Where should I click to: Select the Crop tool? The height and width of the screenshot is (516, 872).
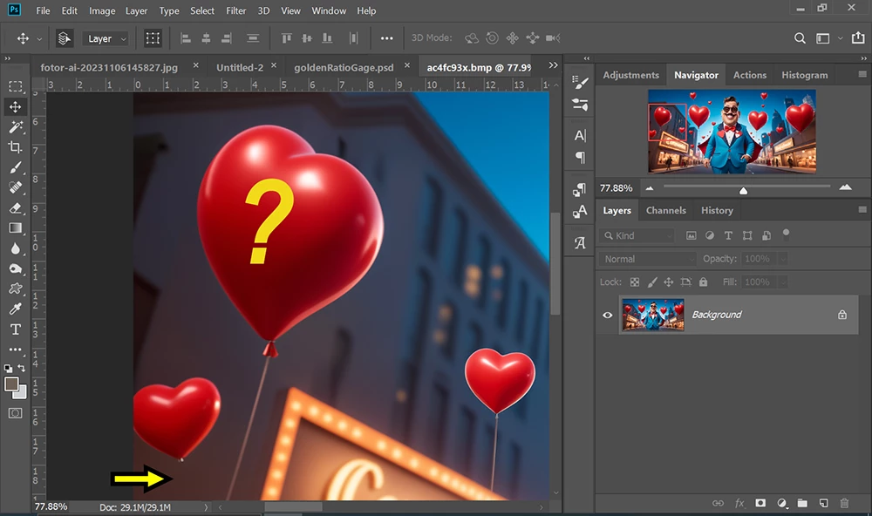[16, 147]
